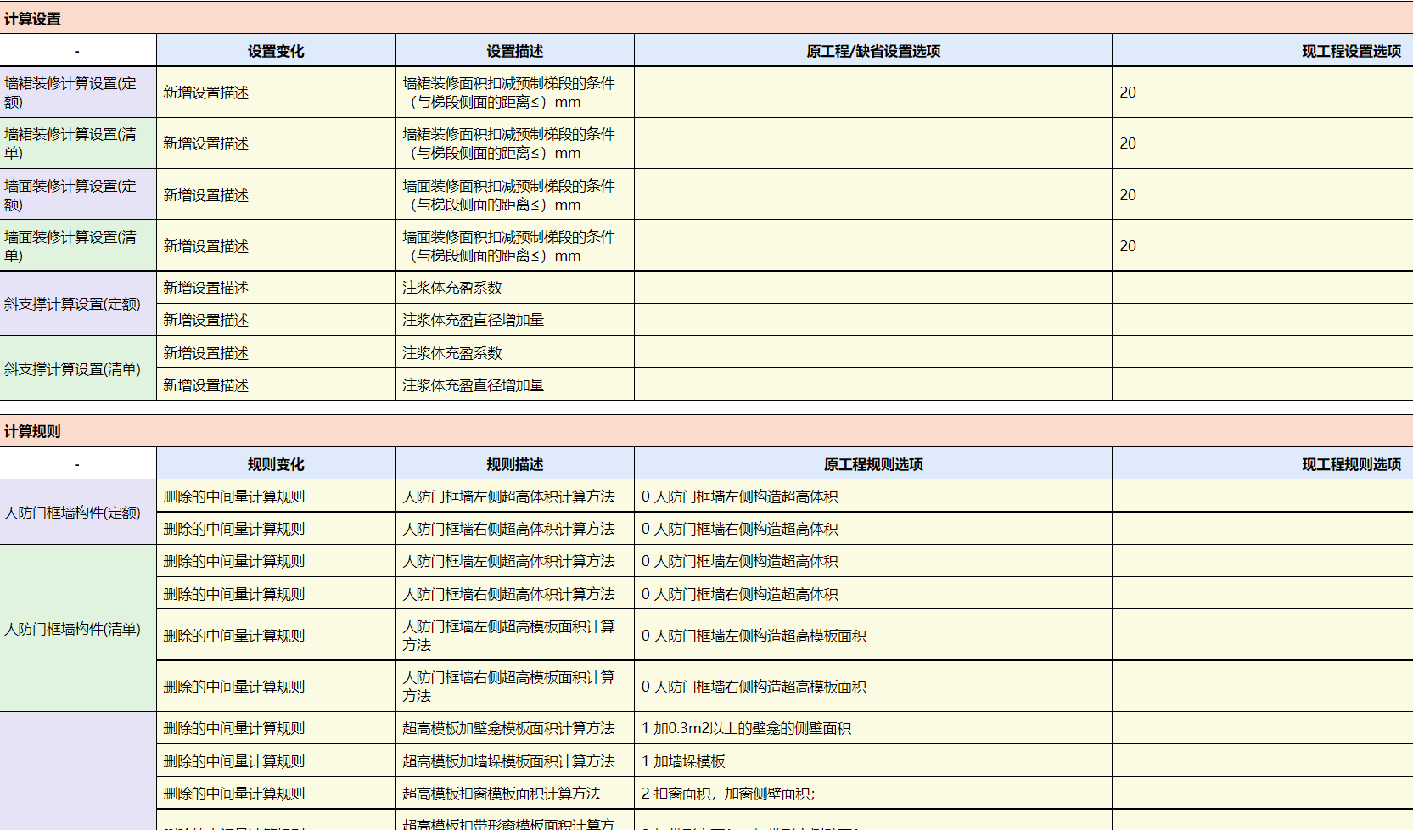Select the 规则描述 column header
This screenshot has height=830, width=1413.
tap(514, 464)
